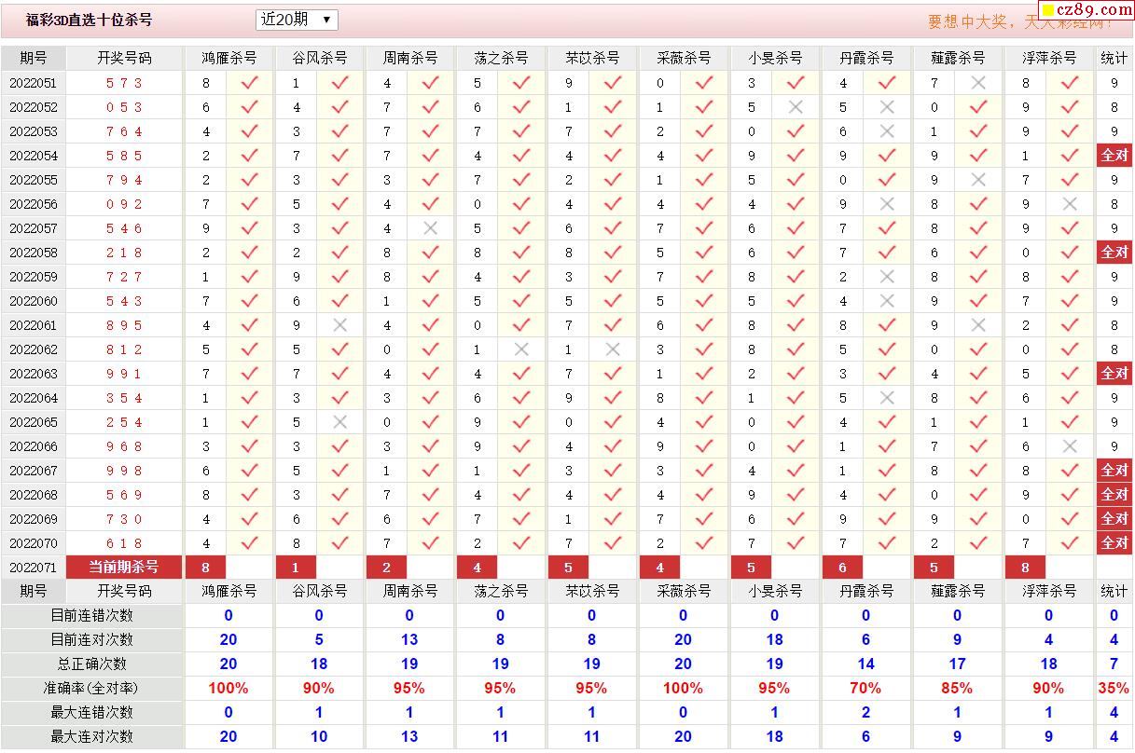Click the 70% accuracy value under 丹霞杀号
This screenshot has width=1135, height=753.
click(x=865, y=689)
